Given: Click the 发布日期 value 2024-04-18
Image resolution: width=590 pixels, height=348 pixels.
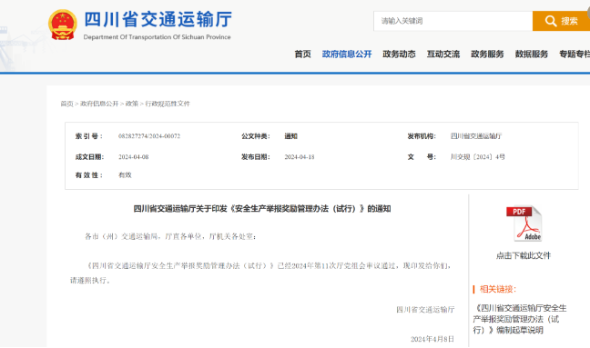Looking at the screenshot, I should pos(300,157).
